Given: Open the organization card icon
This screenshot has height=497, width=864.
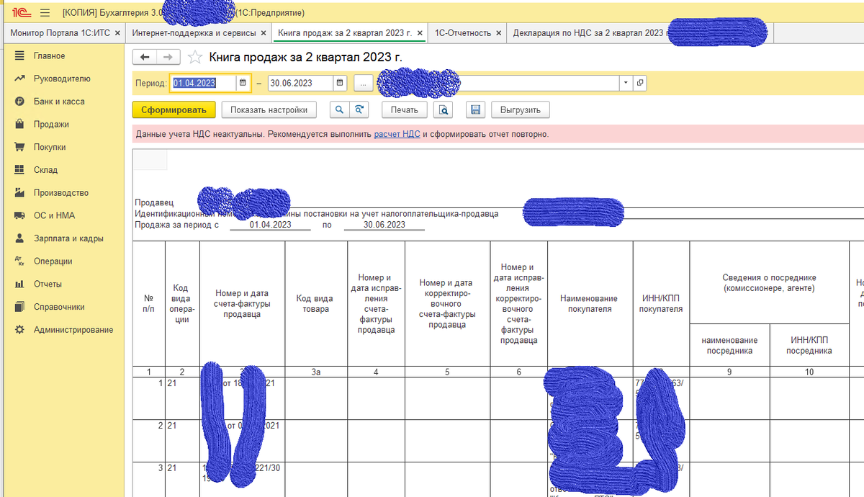Looking at the screenshot, I should tap(639, 84).
